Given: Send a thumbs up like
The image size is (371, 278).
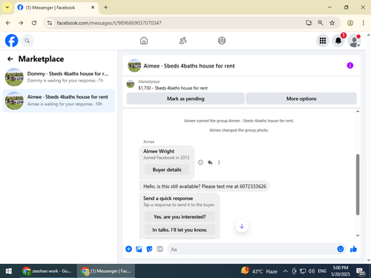Looking at the screenshot, I should coord(353,249).
